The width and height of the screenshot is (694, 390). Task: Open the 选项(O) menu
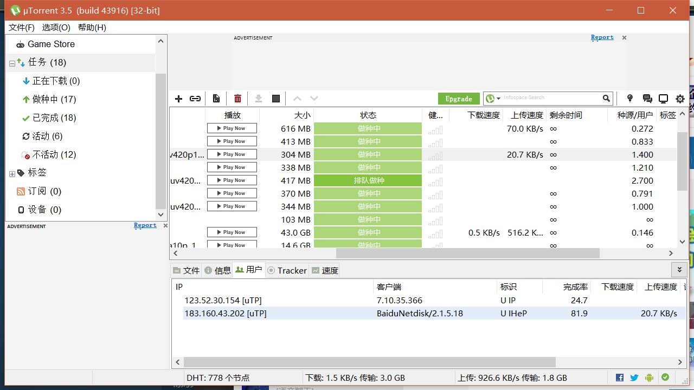[56, 28]
